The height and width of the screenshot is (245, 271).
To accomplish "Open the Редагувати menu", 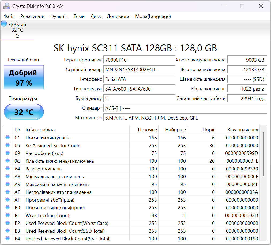I will [x=32, y=16].
